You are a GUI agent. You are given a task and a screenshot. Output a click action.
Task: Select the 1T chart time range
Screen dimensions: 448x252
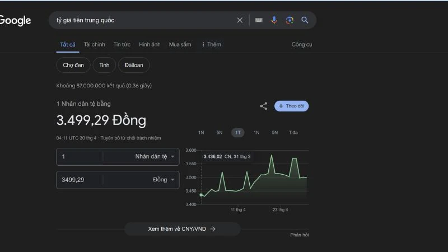[238, 133]
